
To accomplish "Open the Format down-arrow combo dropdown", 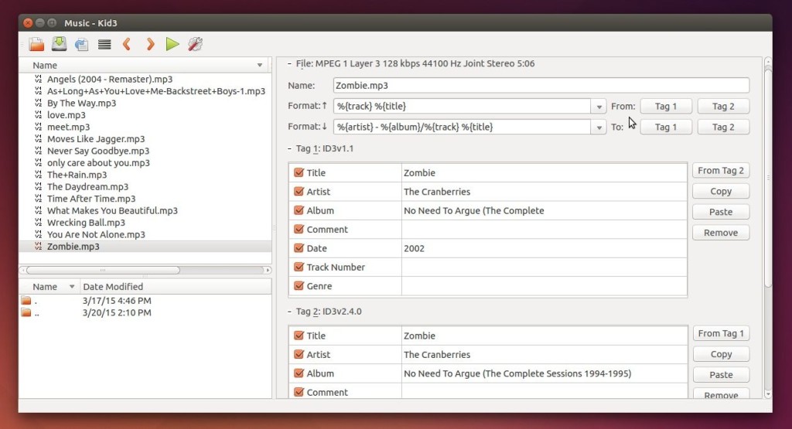I will tap(599, 128).
